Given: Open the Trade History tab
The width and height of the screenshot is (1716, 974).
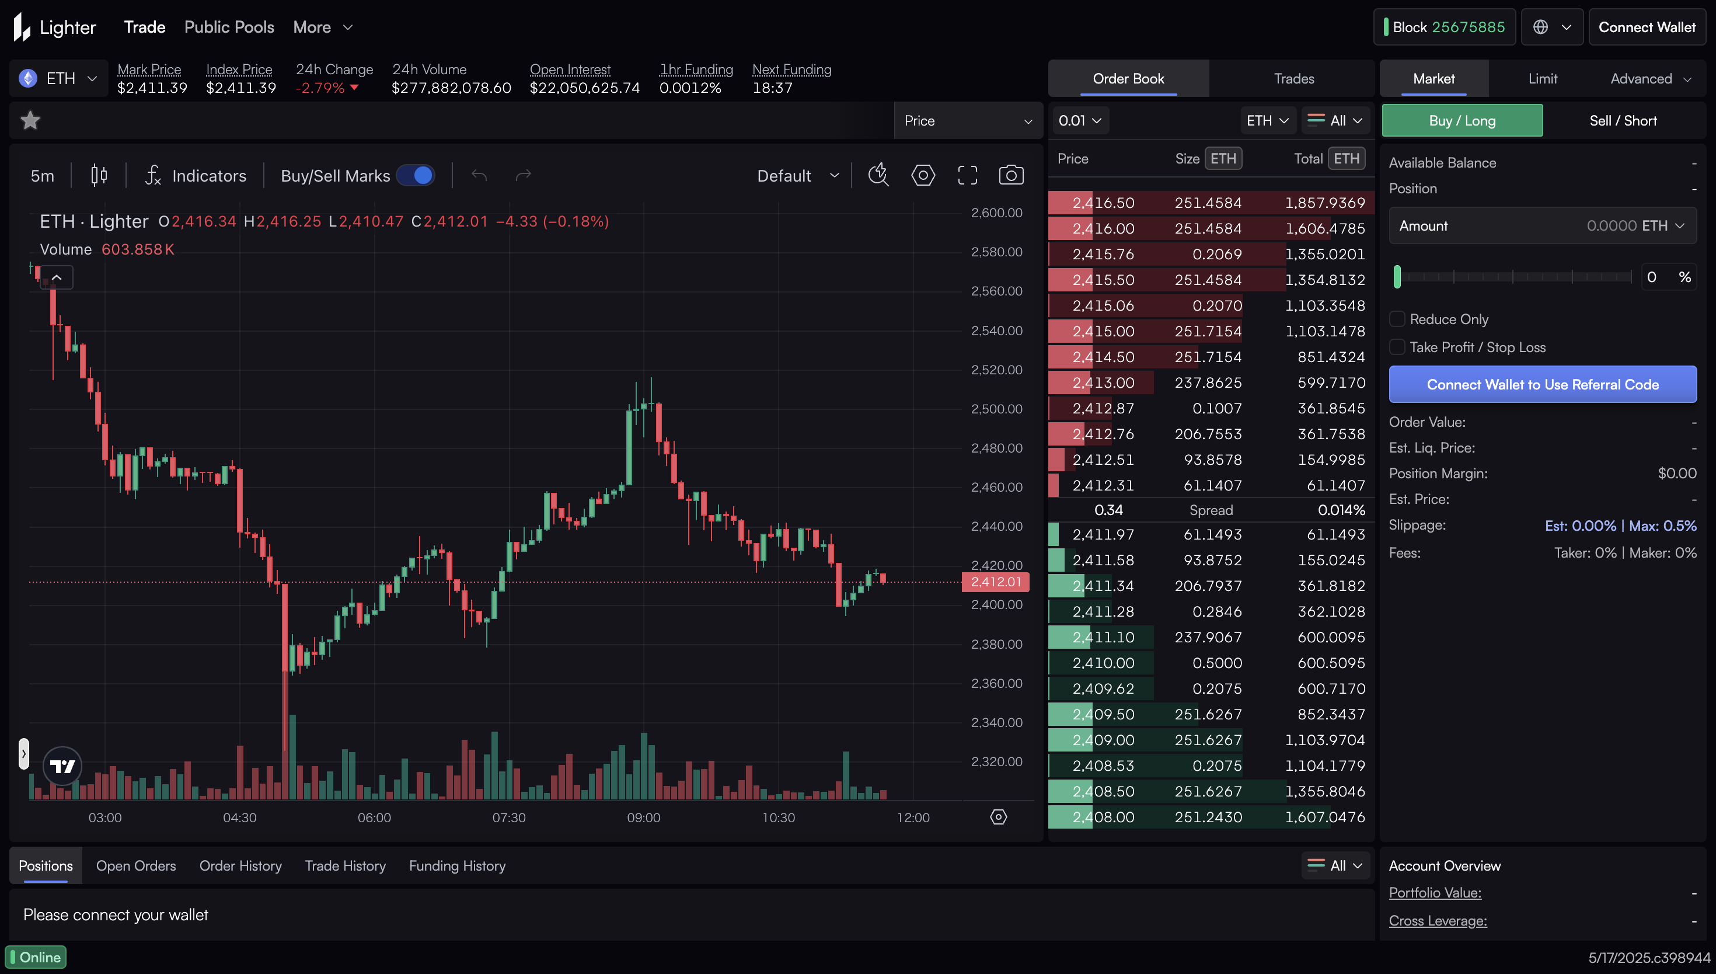Looking at the screenshot, I should coord(345,865).
